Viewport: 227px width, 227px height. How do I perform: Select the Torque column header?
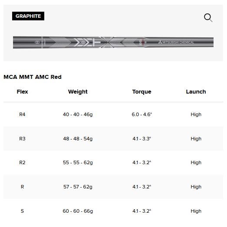point(141,92)
